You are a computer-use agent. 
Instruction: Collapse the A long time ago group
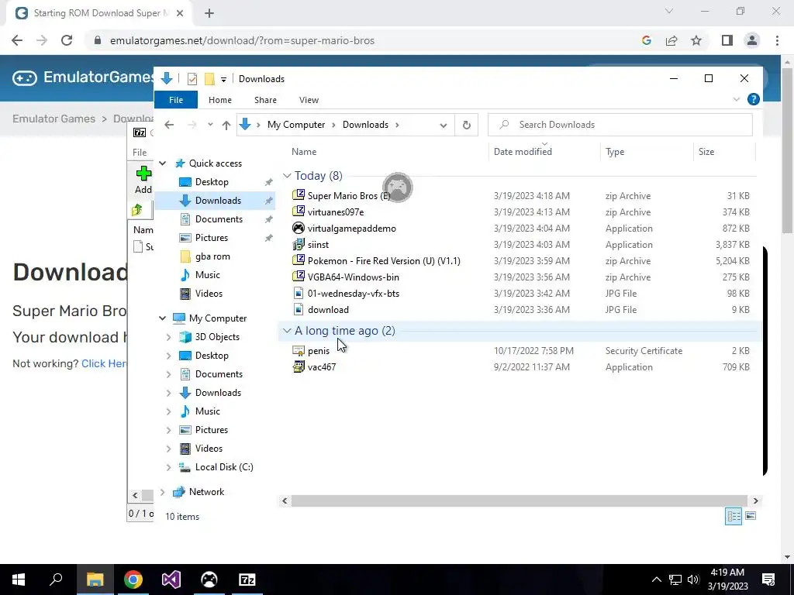tap(287, 331)
